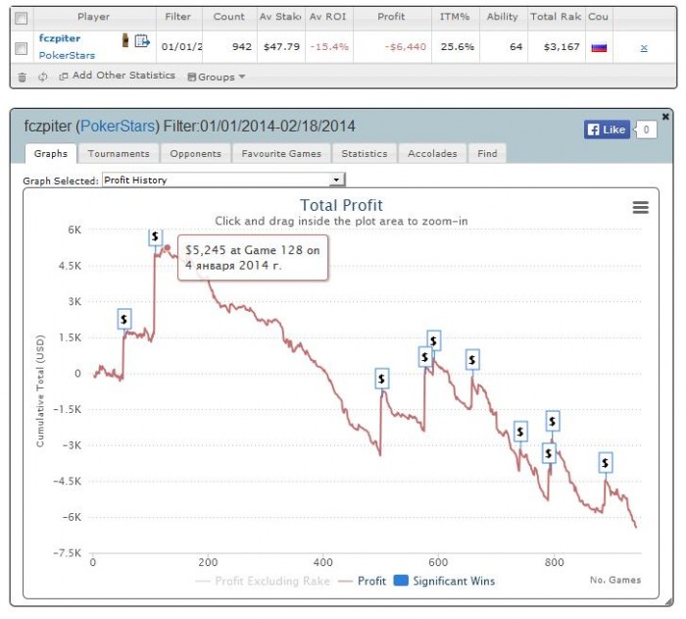Toggle Profit Excluding Rake legend series

pyautogui.click(x=263, y=581)
